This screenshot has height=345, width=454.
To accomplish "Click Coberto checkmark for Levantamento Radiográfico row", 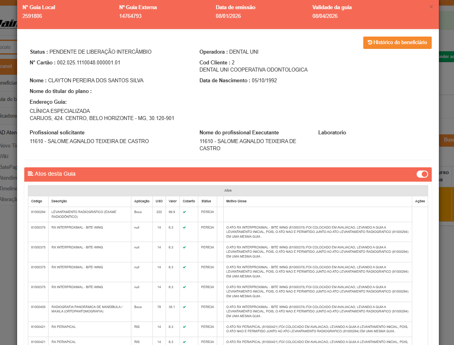I will click(184, 212).
